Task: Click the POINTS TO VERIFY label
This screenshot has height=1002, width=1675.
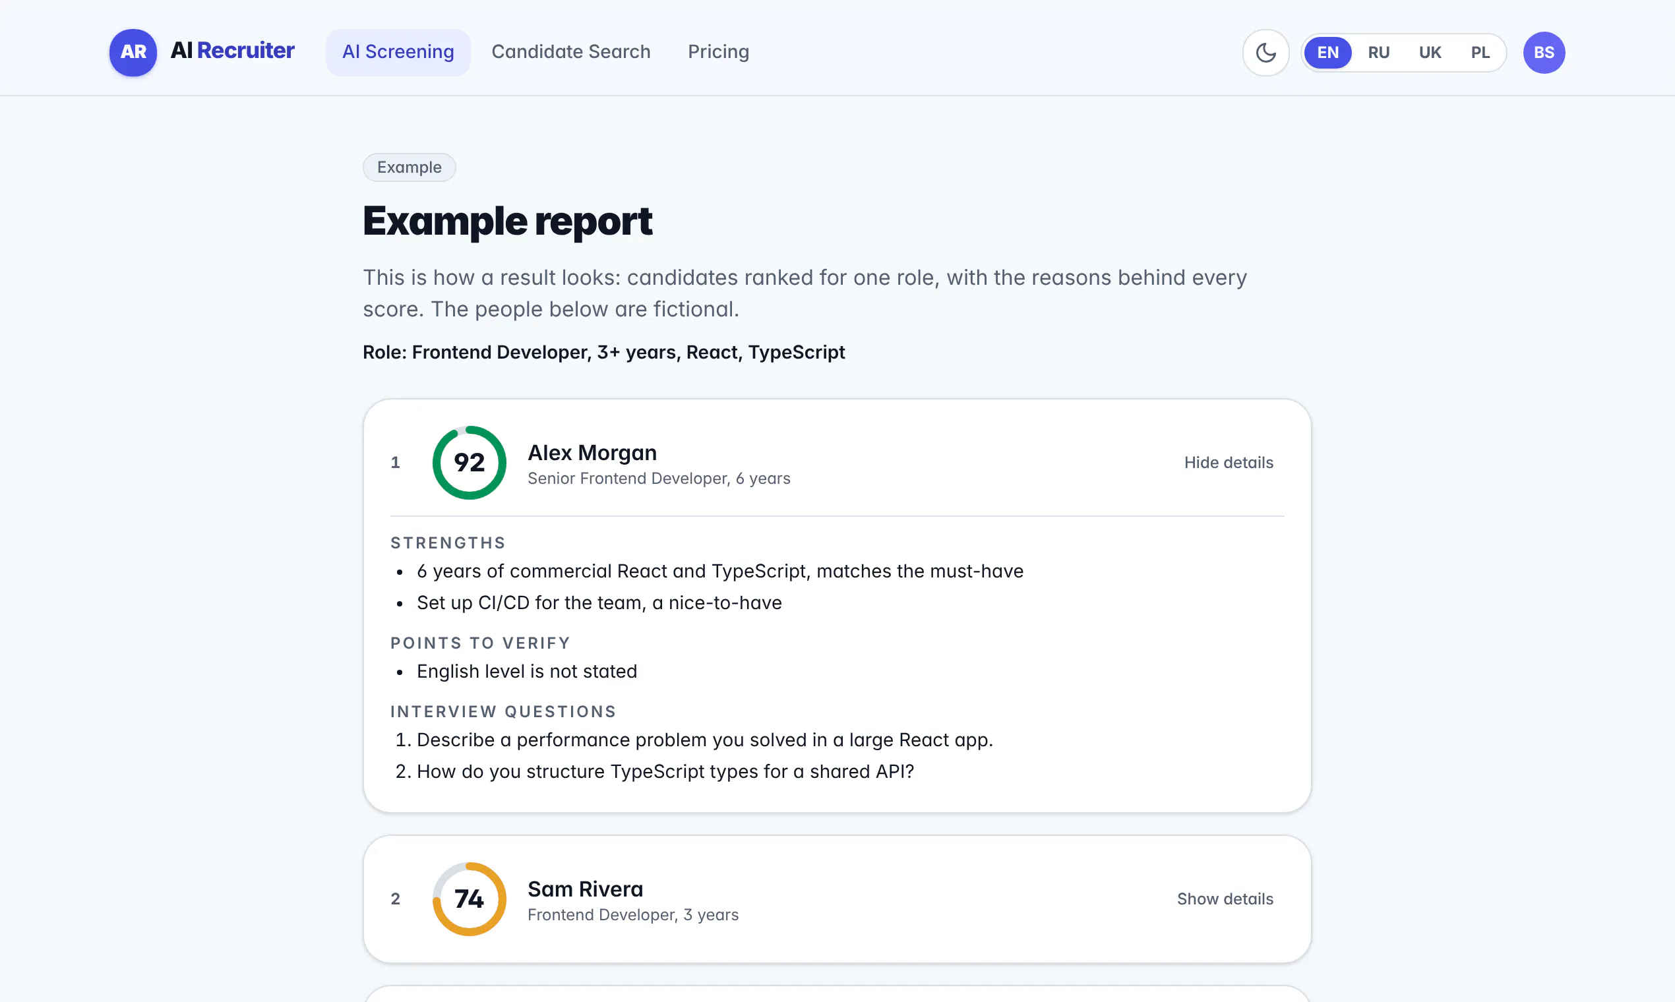Action: [480, 643]
